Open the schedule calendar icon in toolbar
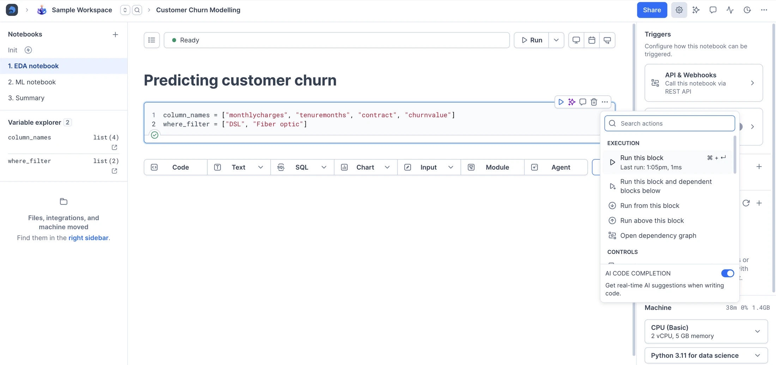Screen dimensions: 776x365 [x=592, y=40]
